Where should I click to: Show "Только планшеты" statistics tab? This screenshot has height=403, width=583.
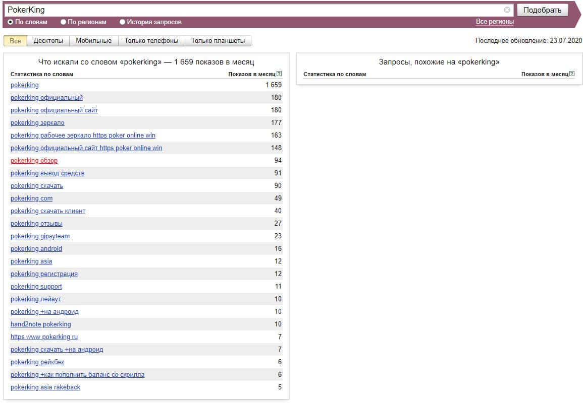tap(218, 41)
